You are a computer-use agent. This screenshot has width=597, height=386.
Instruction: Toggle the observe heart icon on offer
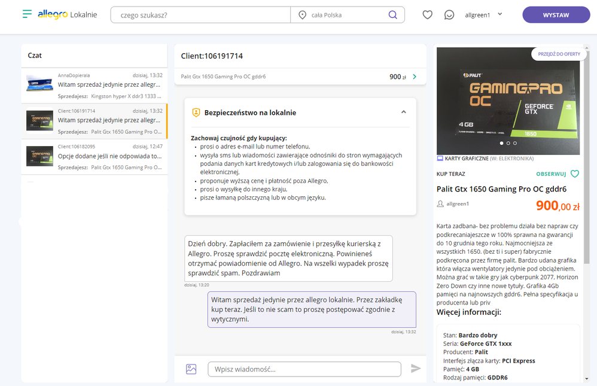coord(575,174)
